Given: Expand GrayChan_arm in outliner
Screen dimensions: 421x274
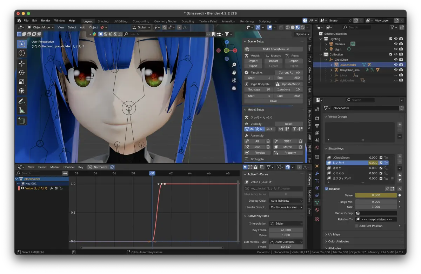Looking at the screenshot, I should 332,70.
